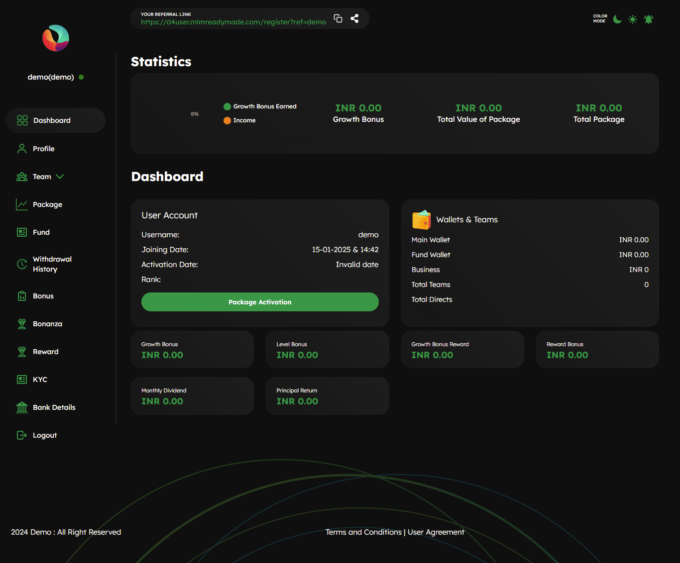Click the Fund Wallet row label

point(431,255)
